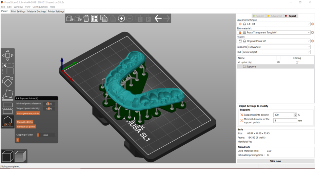Click gear next to SLA material
Image resolution: width=315 pixels, height=169 pixels.
pyautogui.click(x=312, y=32)
